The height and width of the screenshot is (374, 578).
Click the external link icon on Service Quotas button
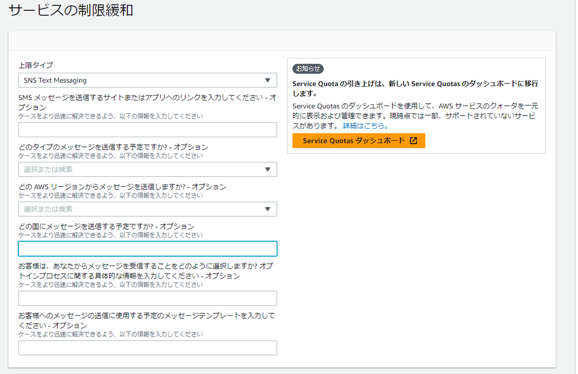coord(413,141)
